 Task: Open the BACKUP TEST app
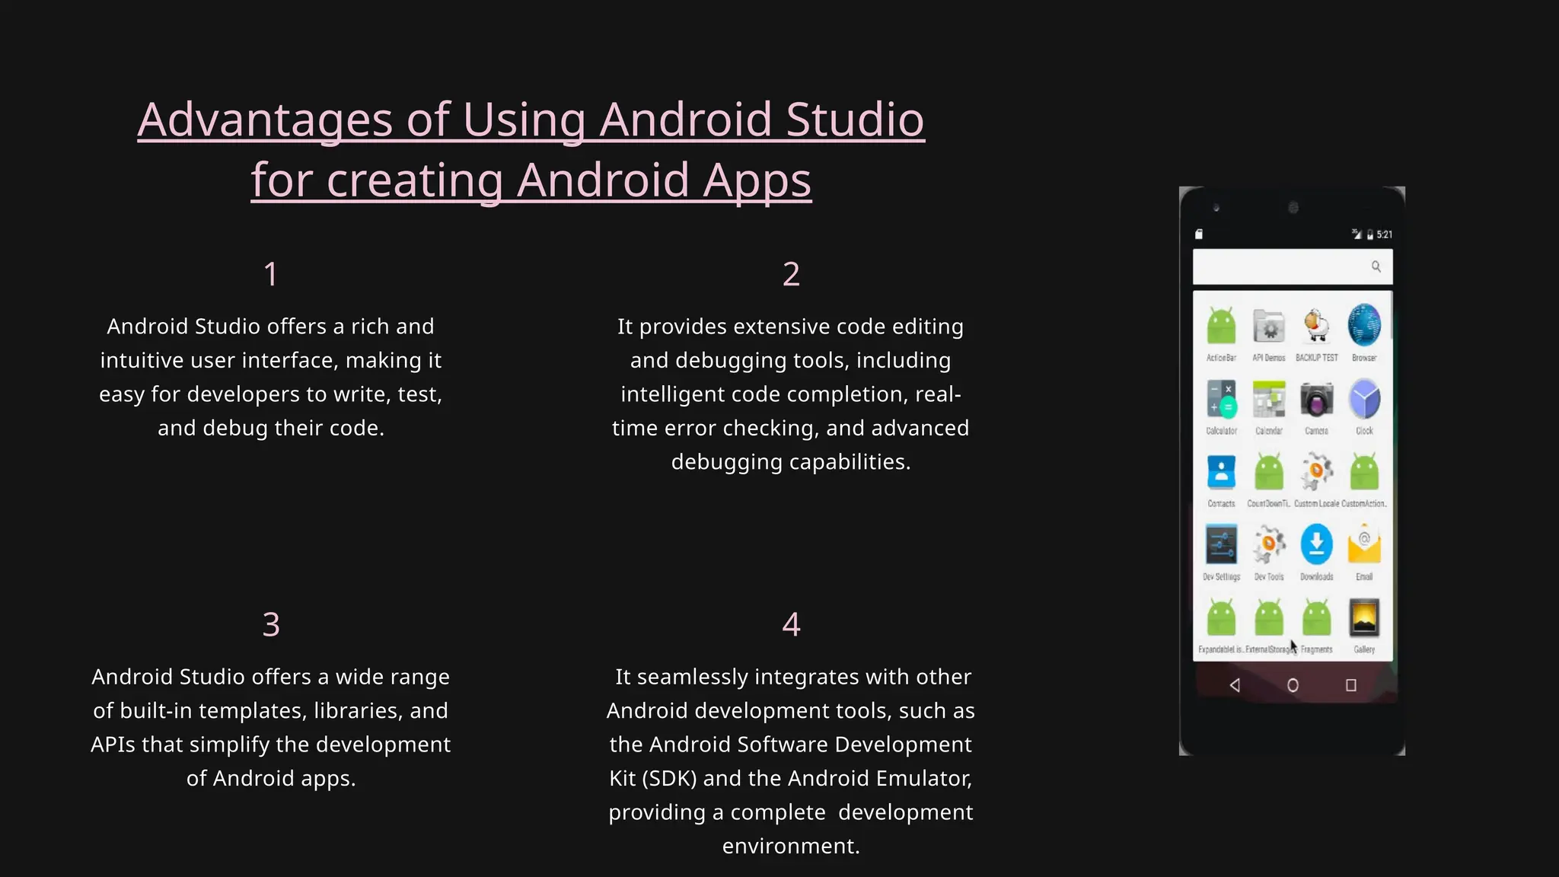[x=1317, y=327]
